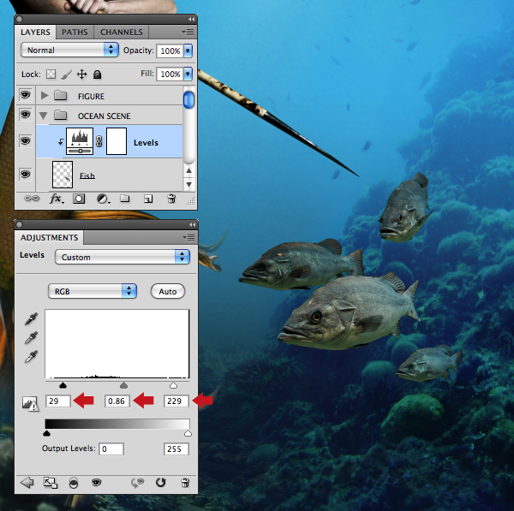Click the mask link chain icon
Screen dimensions: 514x511
[99, 141]
